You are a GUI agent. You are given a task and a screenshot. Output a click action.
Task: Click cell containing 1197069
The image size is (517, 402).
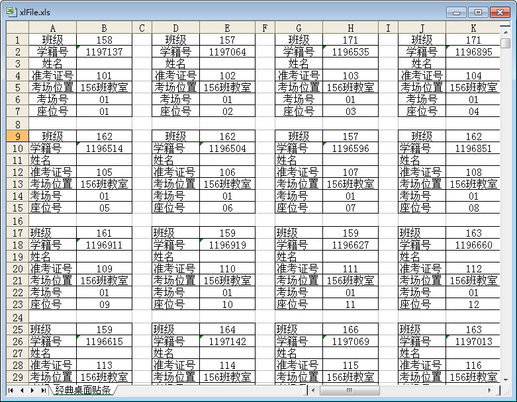(x=350, y=341)
